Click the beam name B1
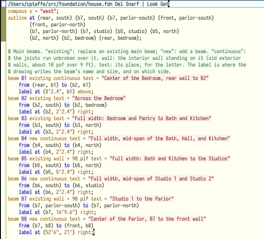Image resolution: width=264 pixels, height=239 pixels. [x=24, y=78]
